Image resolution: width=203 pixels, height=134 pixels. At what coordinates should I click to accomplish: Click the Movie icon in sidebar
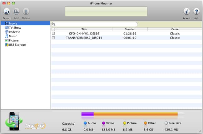[x=7, y=23]
